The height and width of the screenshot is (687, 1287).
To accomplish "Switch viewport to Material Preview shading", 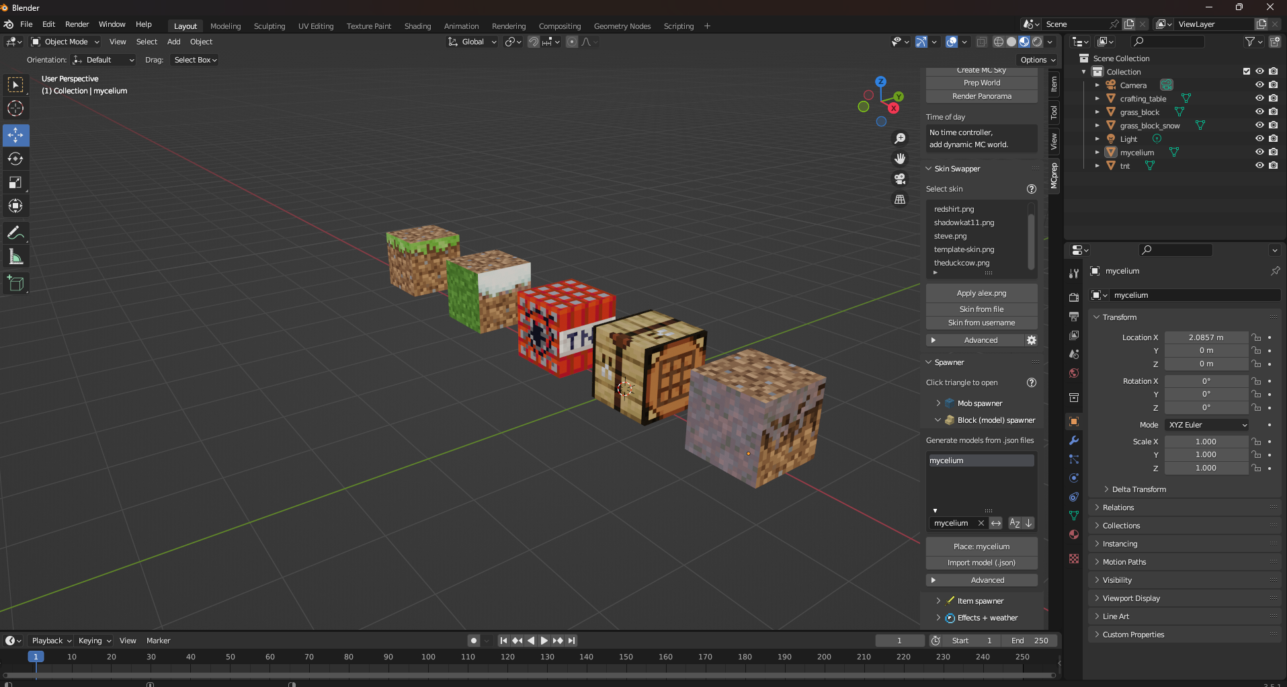I will coord(1024,42).
